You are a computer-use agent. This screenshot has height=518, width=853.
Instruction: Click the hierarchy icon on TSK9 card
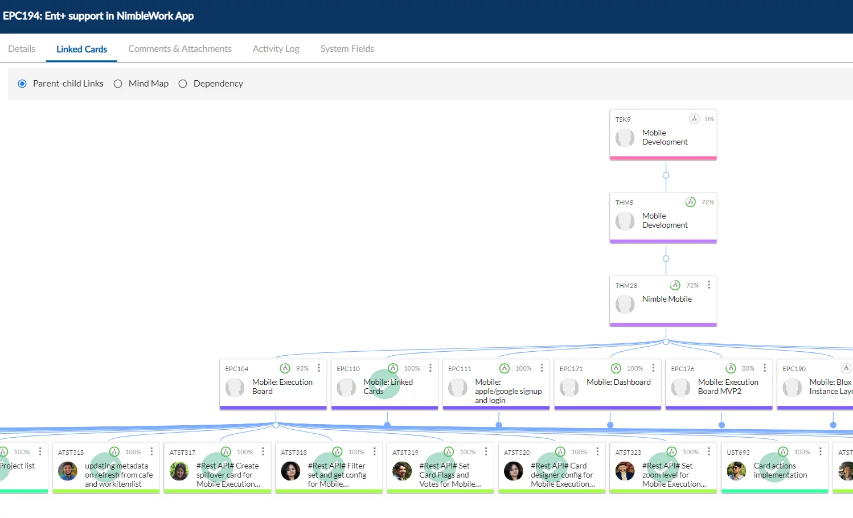pos(694,118)
